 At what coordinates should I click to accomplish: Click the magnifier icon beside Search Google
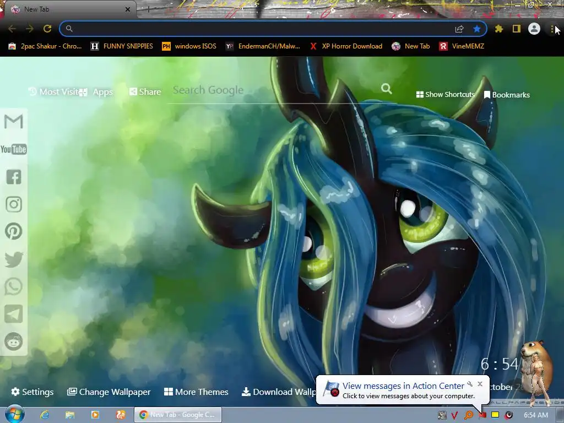tap(387, 89)
